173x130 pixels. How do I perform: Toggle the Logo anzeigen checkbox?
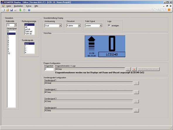(109, 25)
